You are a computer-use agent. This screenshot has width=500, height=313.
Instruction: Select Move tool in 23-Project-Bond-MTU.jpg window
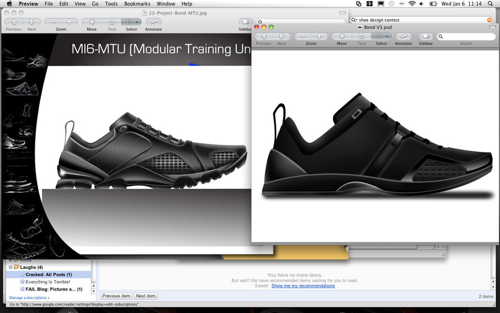[x=92, y=22]
